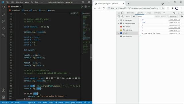This screenshot has height=104, width=184.
Task: Click Go Update Available in status bar
Action: [x=74, y=103]
